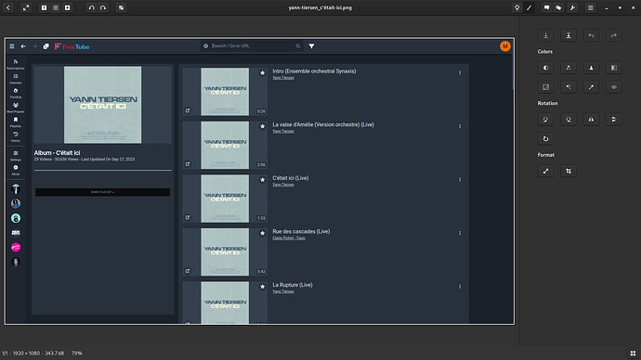Rotate image left from the header bar
The height and width of the screenshot is (360, 641).
coord(91,7)
